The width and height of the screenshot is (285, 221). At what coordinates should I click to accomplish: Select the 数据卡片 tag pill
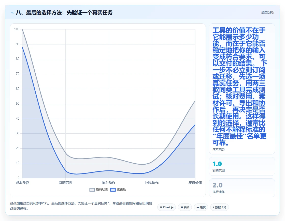[x=219, y=207]
